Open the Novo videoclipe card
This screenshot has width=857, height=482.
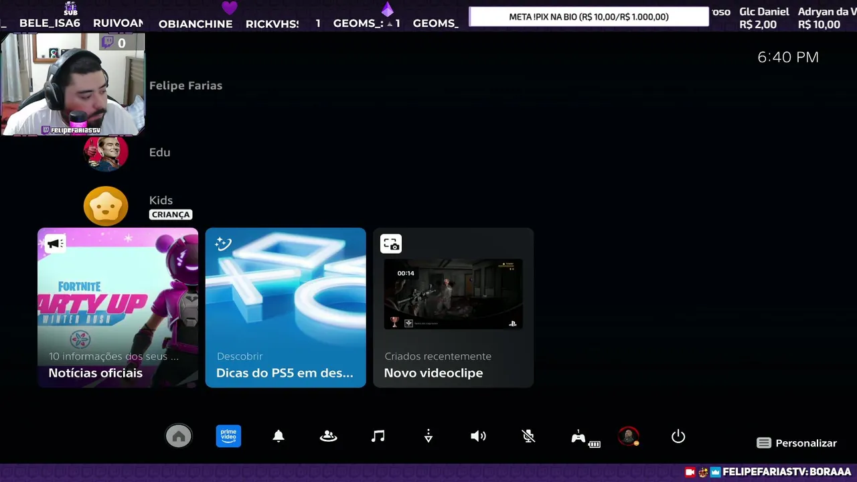[453, 308]
